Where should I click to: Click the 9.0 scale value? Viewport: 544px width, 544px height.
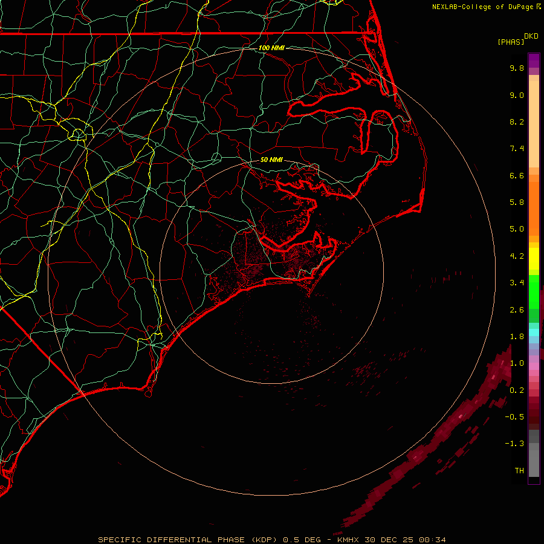coord(517,95)
